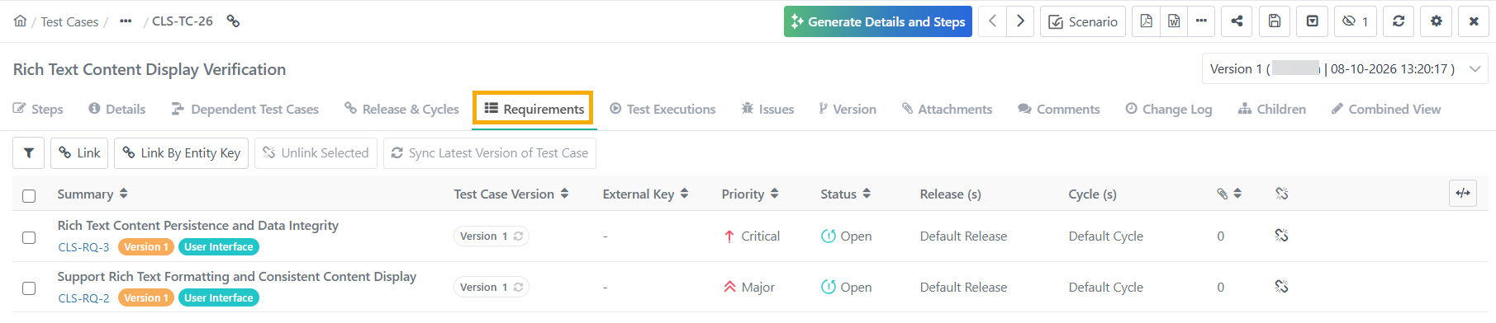Click Rich Text Content Persistence summary
Image resolution: width=1496 pixels, height=323 pixels.
coord(198,226)
